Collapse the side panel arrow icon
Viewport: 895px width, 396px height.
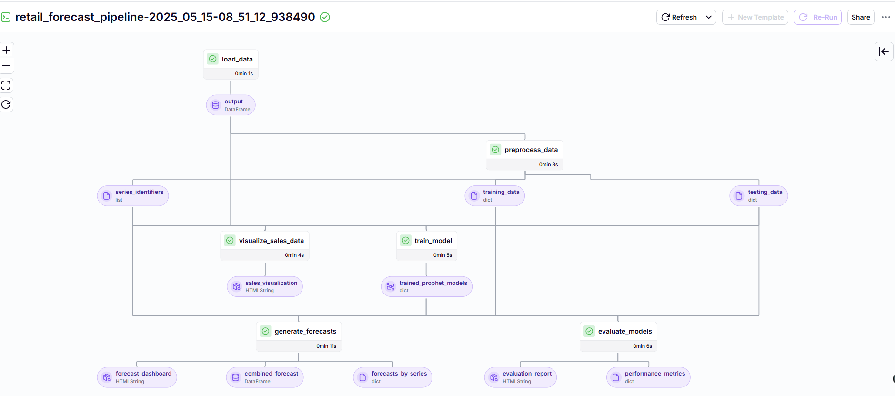884,51
